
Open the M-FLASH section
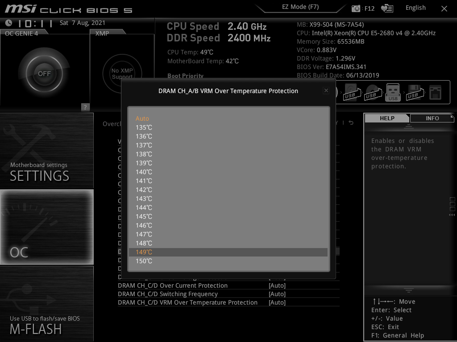(x=46, y=303)
